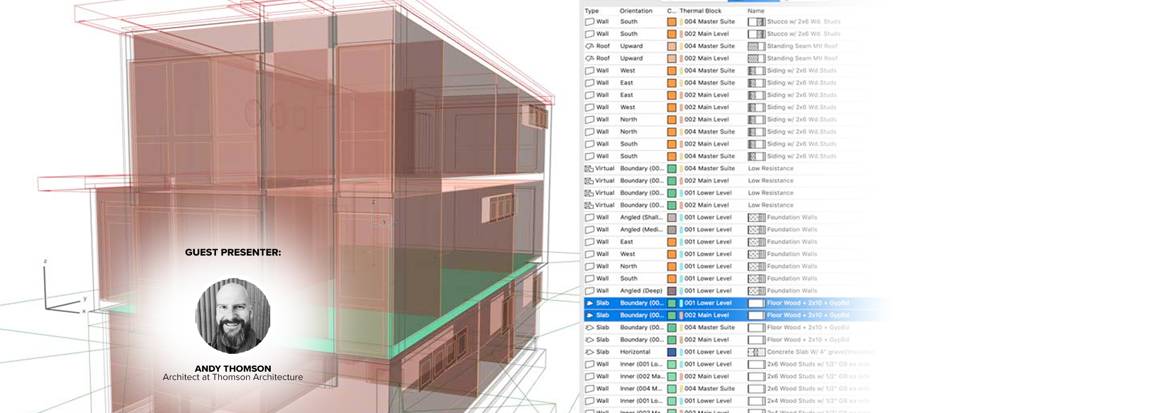Click composite icon for Concrete Slab row
1149x413 pixels.
point(756,352)
